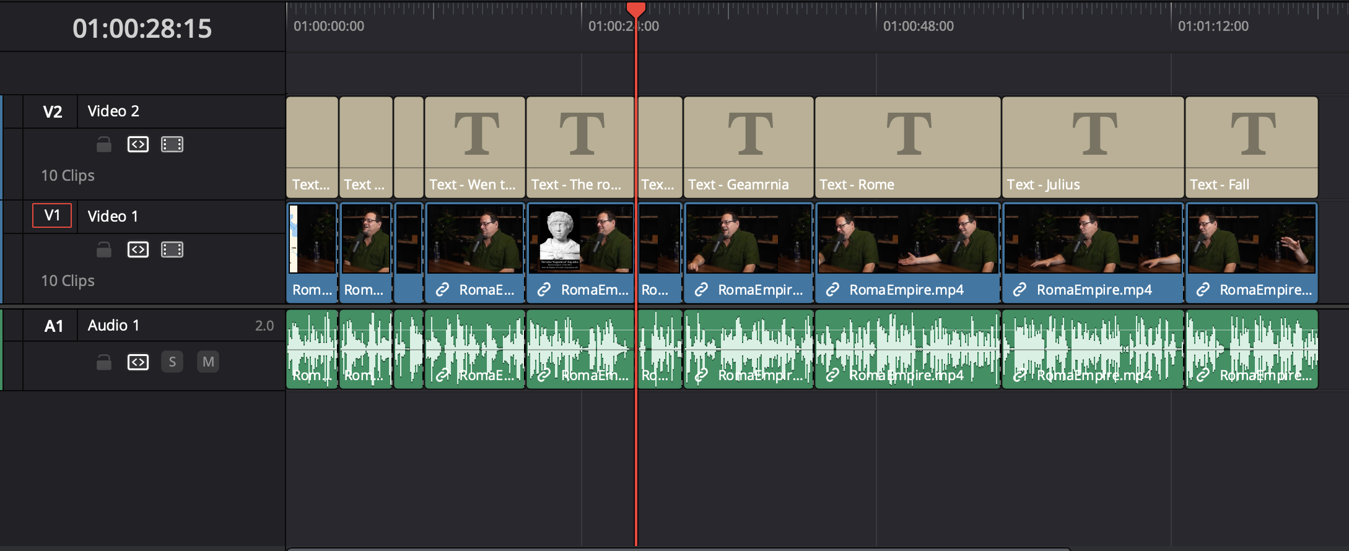Select the Text - The ro... title clip

(580, 147)
